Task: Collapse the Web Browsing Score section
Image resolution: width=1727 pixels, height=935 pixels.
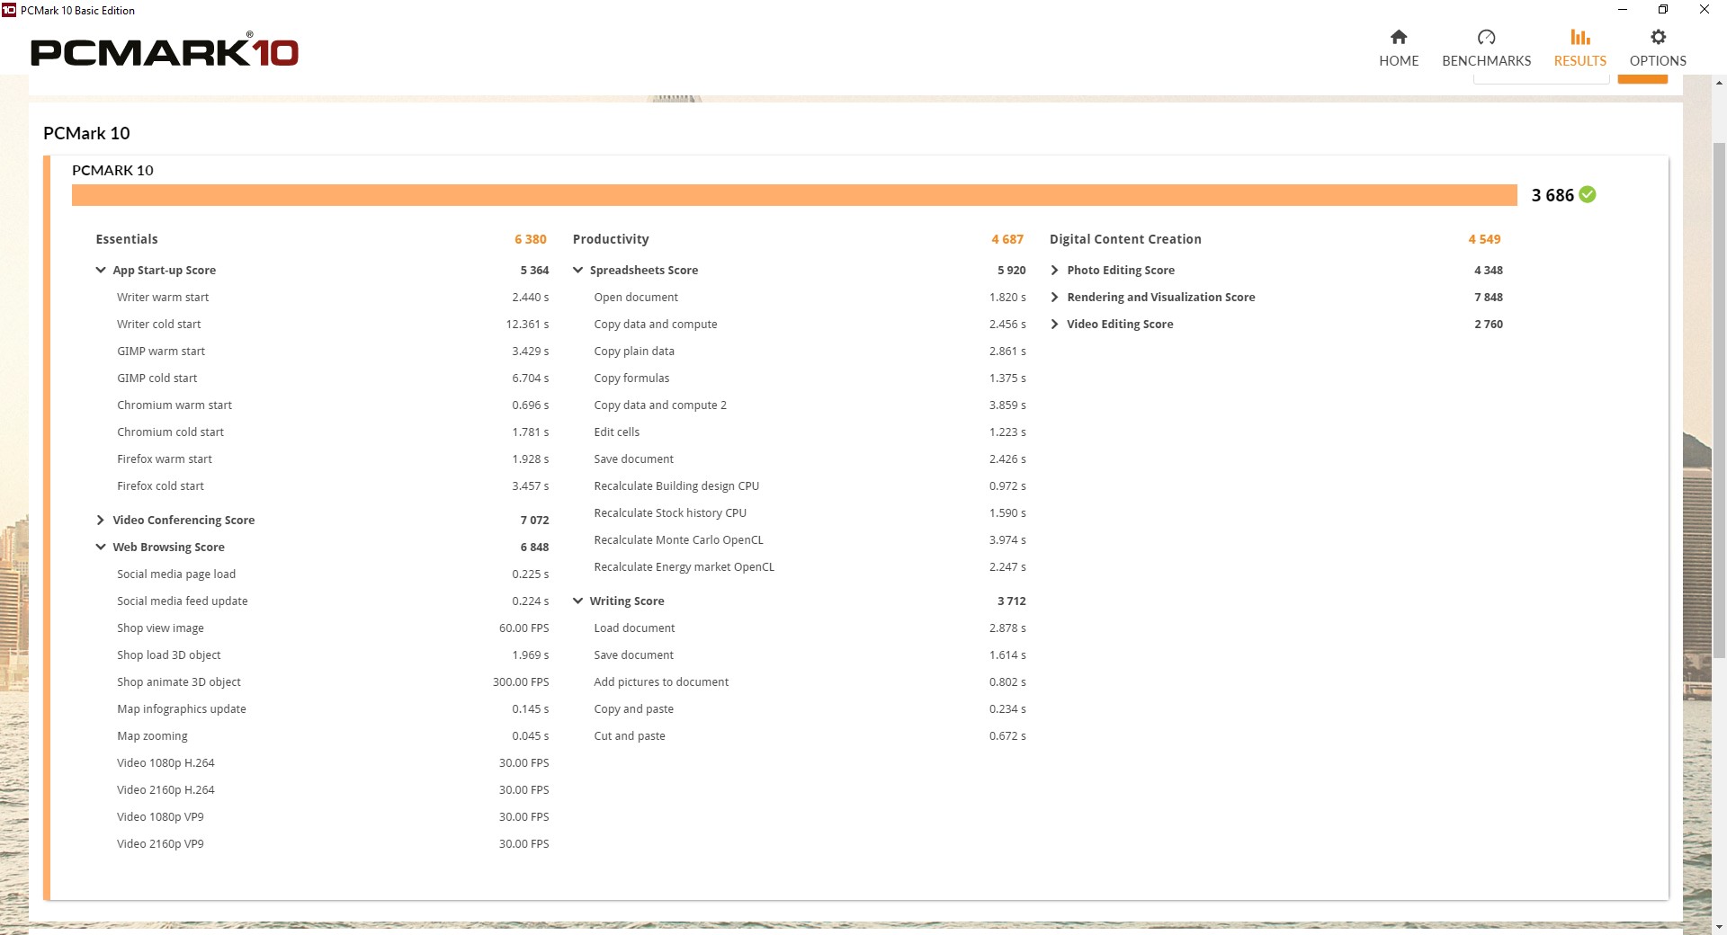Action: (x=101, y=547)
